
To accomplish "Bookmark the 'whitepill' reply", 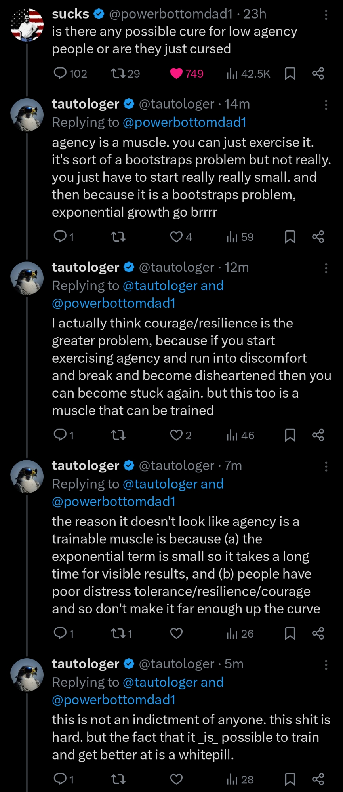I will 290,779.
